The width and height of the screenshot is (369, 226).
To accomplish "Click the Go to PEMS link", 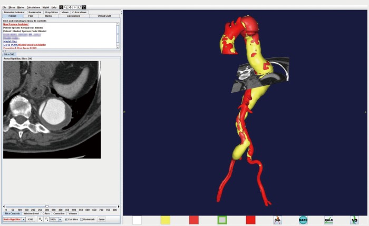I will 11,45.
